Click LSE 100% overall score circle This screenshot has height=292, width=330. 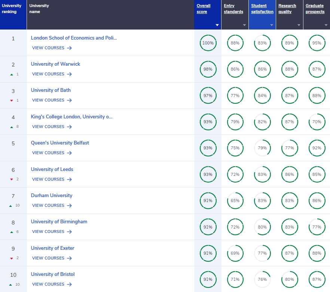(208, 43)
